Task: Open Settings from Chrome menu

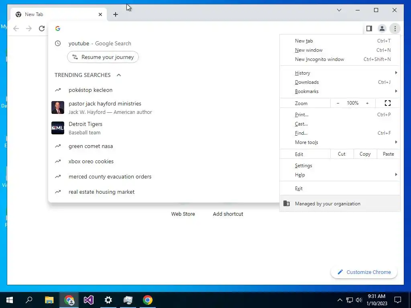Action: point(340,166)
